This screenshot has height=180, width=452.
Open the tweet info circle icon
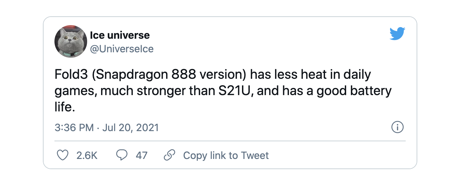[398, 127]
